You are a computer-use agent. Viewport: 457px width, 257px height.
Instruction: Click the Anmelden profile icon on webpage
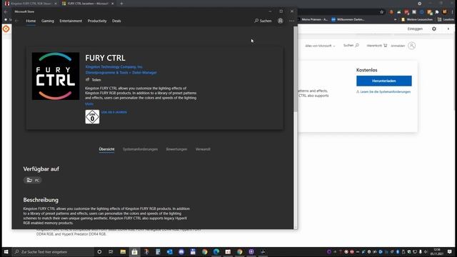411,46
